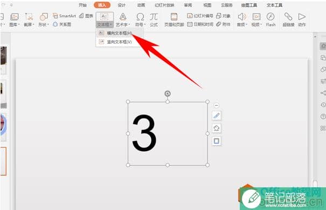Image resolution: width=326 pixels, height=210 pixels.
Task: Switch to the 设计 tab
Action: pyautogui.click(x=121, y=5)
